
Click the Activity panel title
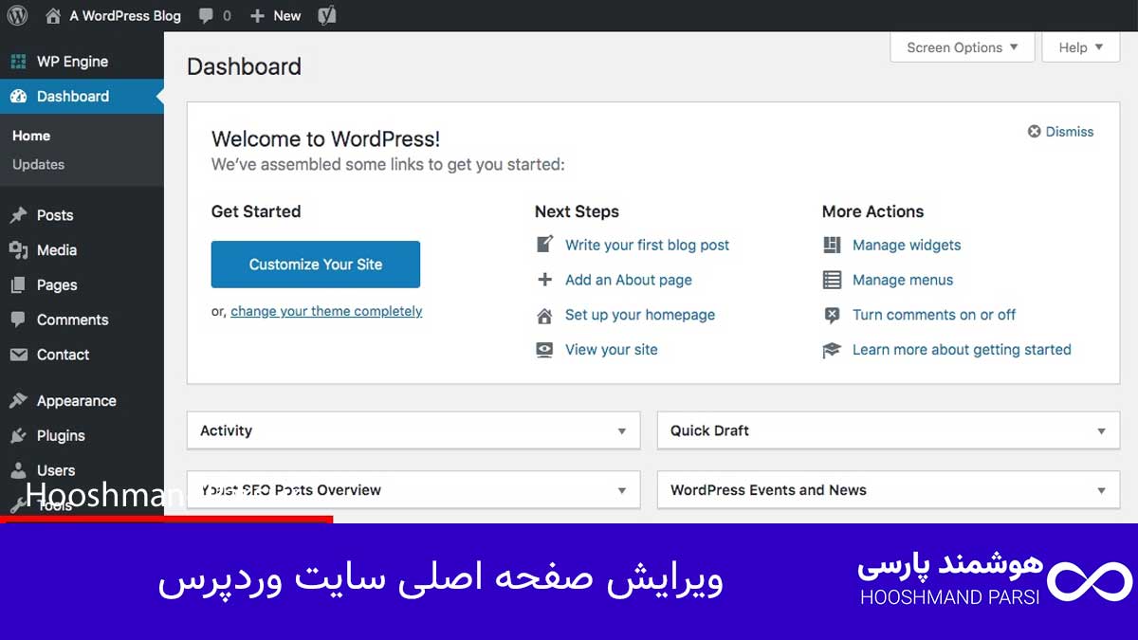[226, 430]
